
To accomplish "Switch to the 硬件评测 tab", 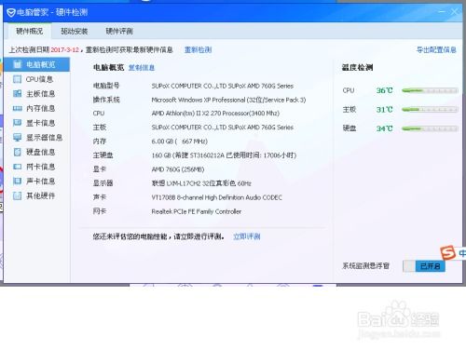I will 119,32.
